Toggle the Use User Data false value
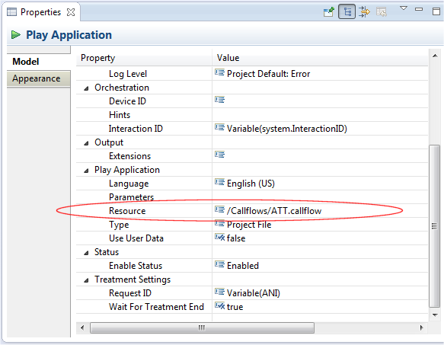This screenshot has width=444, height=345. pos(236,238)
